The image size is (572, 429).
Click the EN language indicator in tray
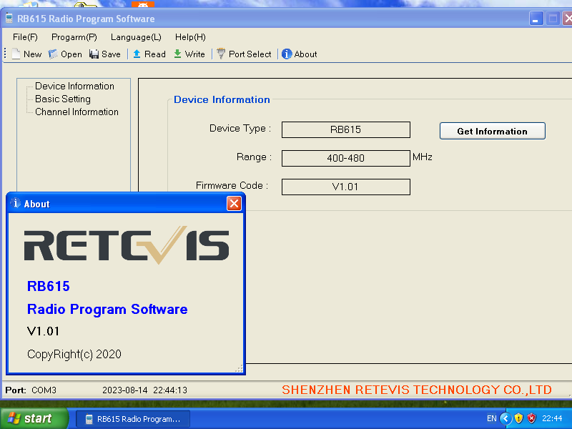point(491,418)
